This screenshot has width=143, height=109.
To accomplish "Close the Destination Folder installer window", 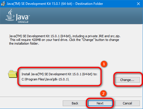I will pyautogui.click(x=138, y=4).
